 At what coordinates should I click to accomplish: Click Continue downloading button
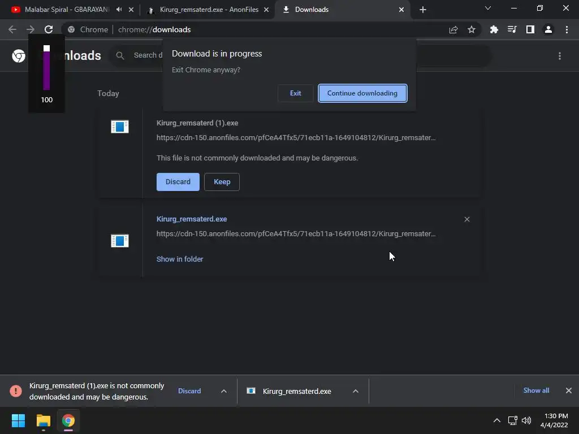click(362, 93)
